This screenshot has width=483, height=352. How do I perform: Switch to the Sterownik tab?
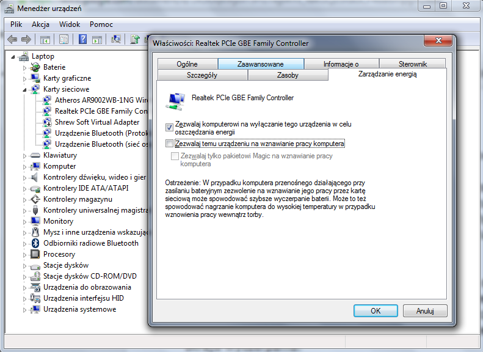pyautogui.click(x=412, y=64)
